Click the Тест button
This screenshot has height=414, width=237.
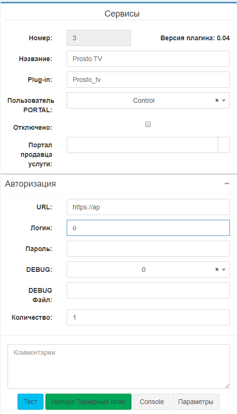coord(30,402)
